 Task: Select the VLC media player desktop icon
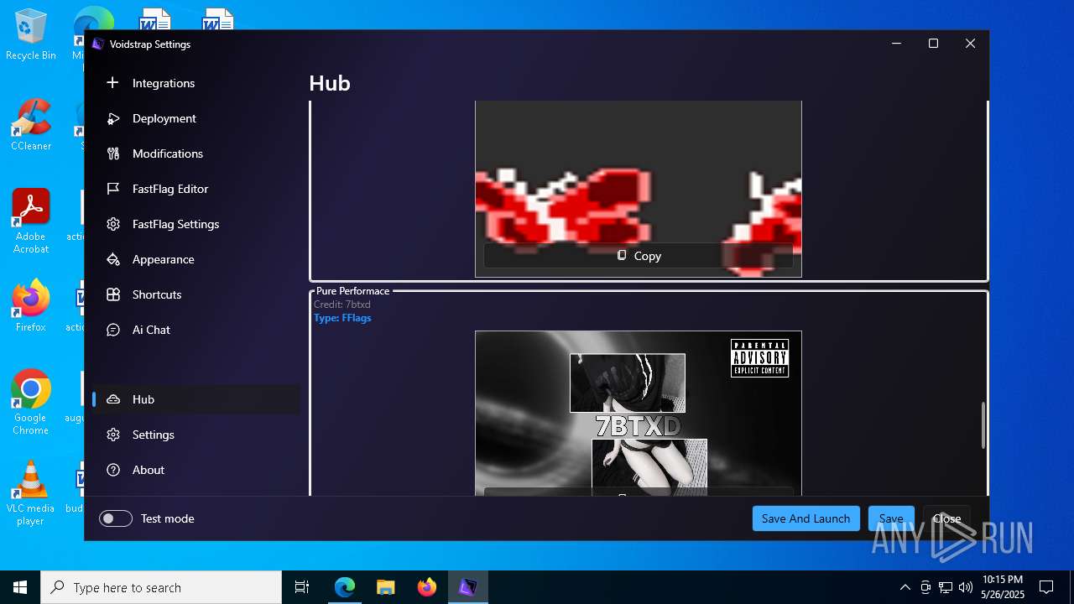[31, 493]
